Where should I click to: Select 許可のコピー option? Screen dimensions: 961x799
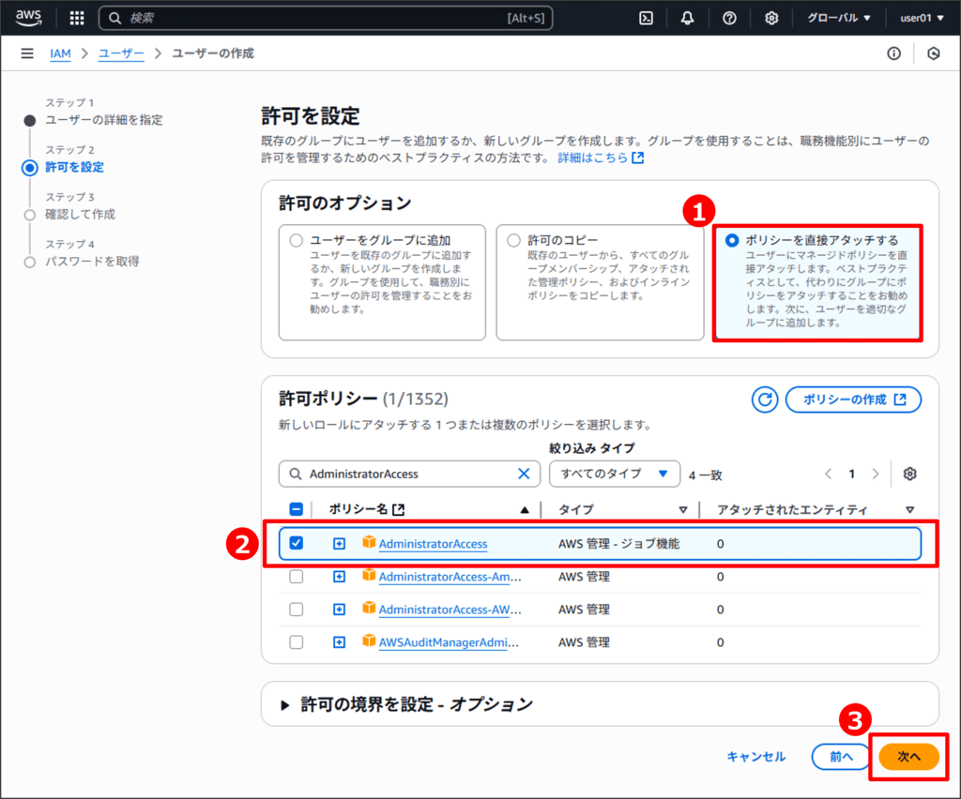[513, 241]
